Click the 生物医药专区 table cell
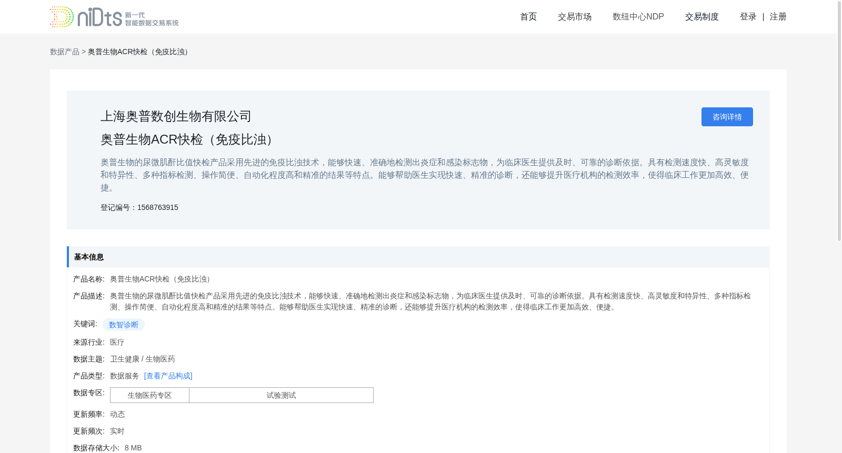842x453 pixels. (150, 395)
